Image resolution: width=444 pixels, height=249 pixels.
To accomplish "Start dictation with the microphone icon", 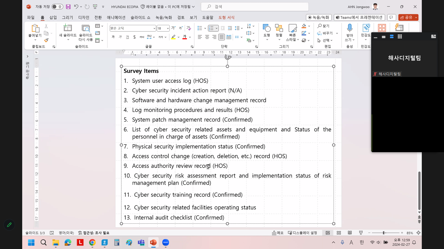I will (x=350, y=28).
